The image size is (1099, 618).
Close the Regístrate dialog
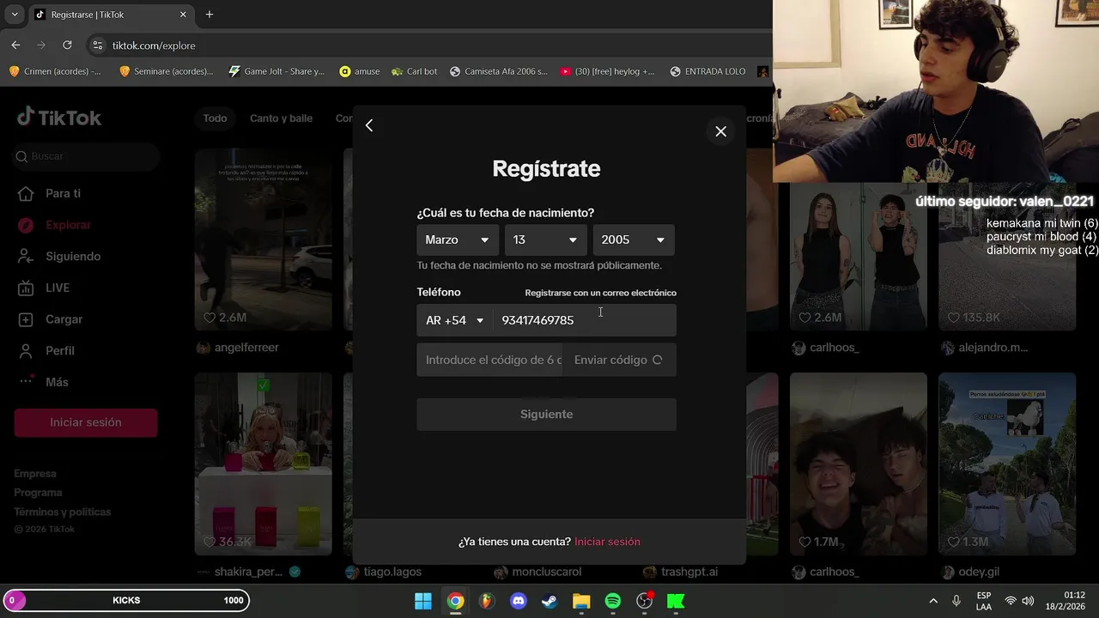click(720, 131)
